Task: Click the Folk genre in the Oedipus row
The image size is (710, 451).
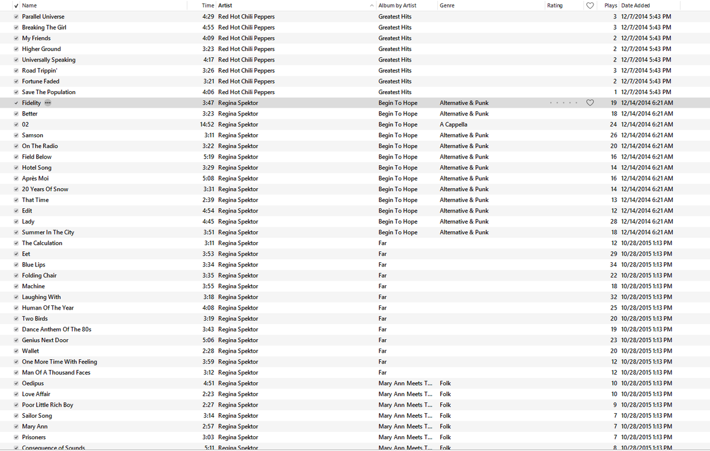Action: click(445, 384)
